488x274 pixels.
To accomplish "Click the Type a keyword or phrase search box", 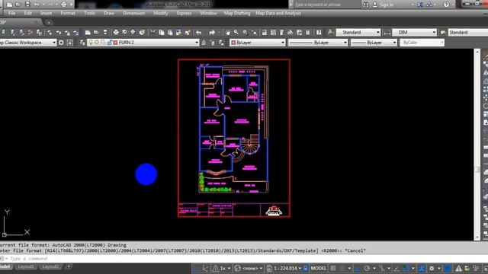I will pyautogui.click(x=326, y=5).
